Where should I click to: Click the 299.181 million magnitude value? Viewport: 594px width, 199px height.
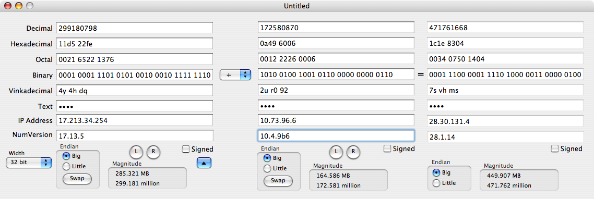click(137, 184)
